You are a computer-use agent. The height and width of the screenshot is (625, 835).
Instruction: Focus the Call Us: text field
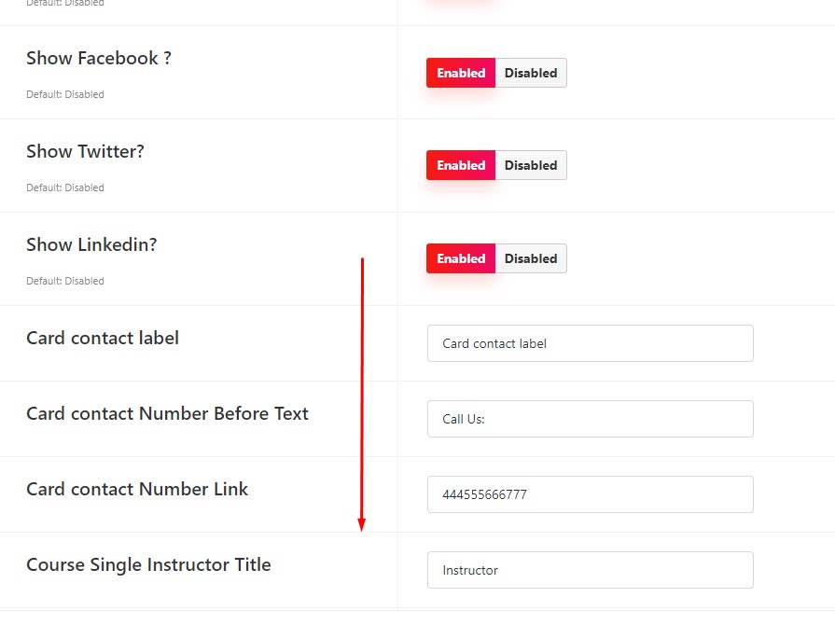point(590,419)
